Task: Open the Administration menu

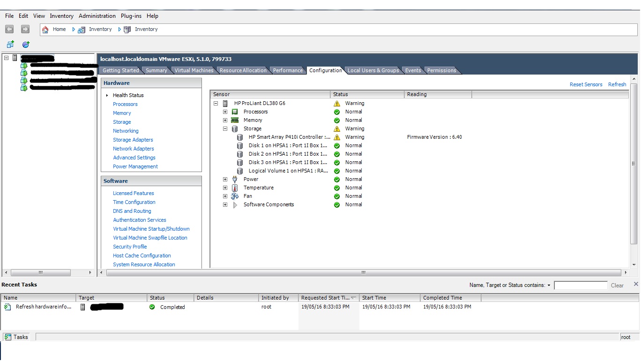Action: click(x=97, y=15)
